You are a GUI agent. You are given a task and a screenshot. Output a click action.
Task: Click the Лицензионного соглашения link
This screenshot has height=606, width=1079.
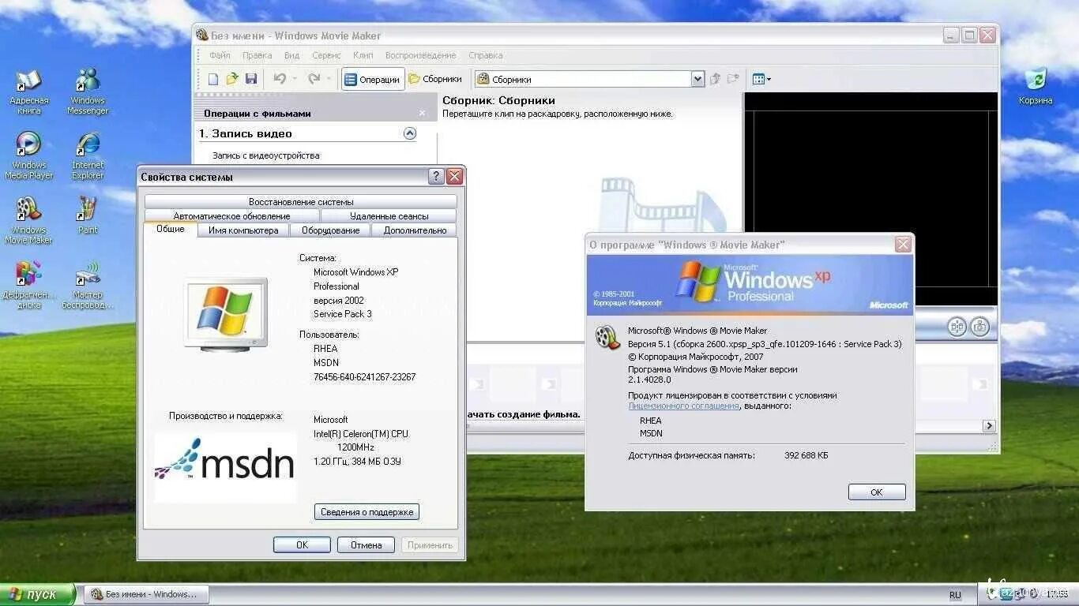(684, 406)
